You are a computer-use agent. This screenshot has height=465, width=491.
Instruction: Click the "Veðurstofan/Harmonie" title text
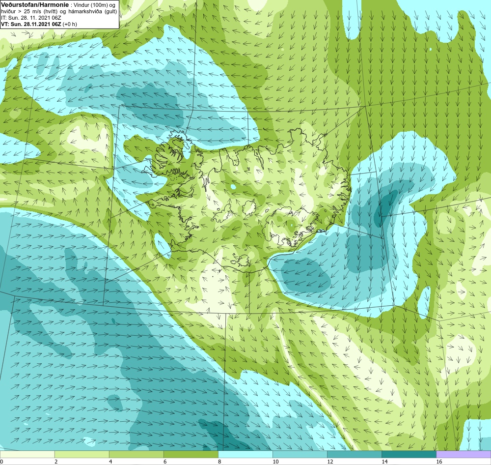[x=35, y=5]
